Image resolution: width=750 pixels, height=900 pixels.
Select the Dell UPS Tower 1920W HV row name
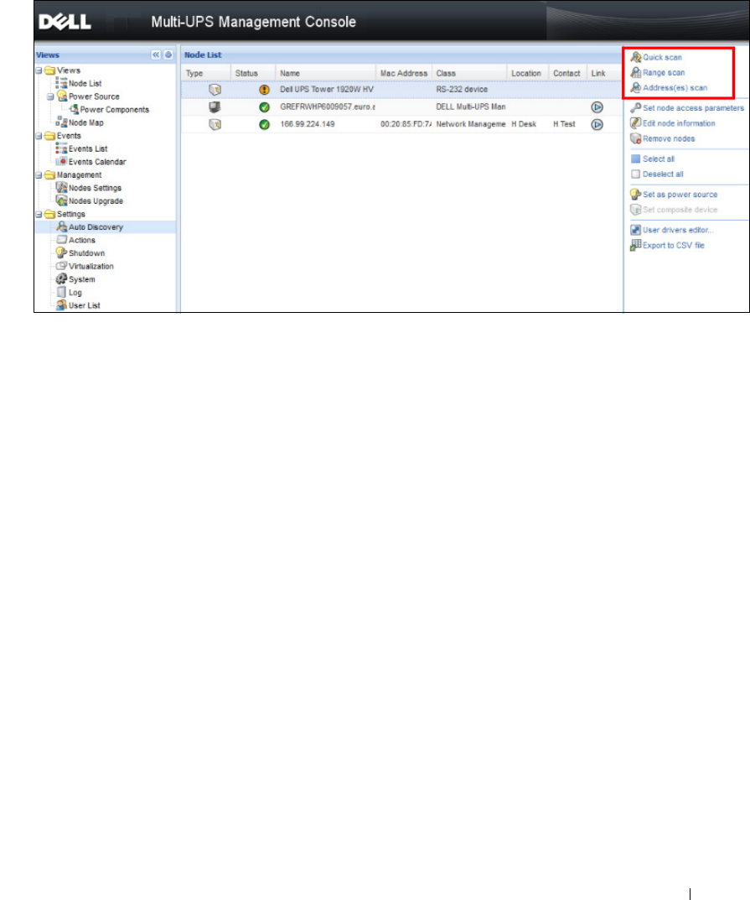[327, 90]
